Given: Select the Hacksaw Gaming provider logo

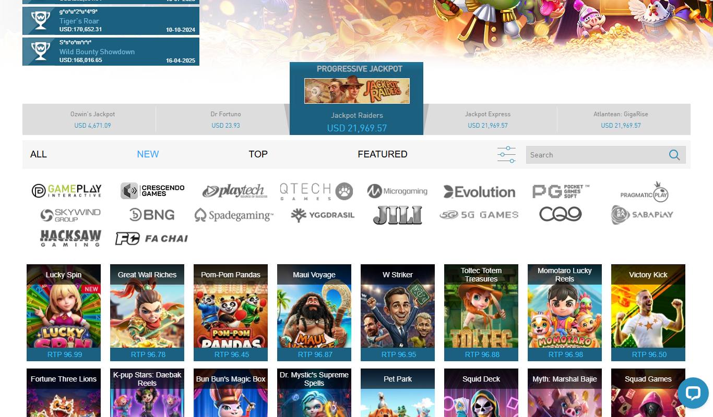Looking at the screenshot, I should (70, 238).
